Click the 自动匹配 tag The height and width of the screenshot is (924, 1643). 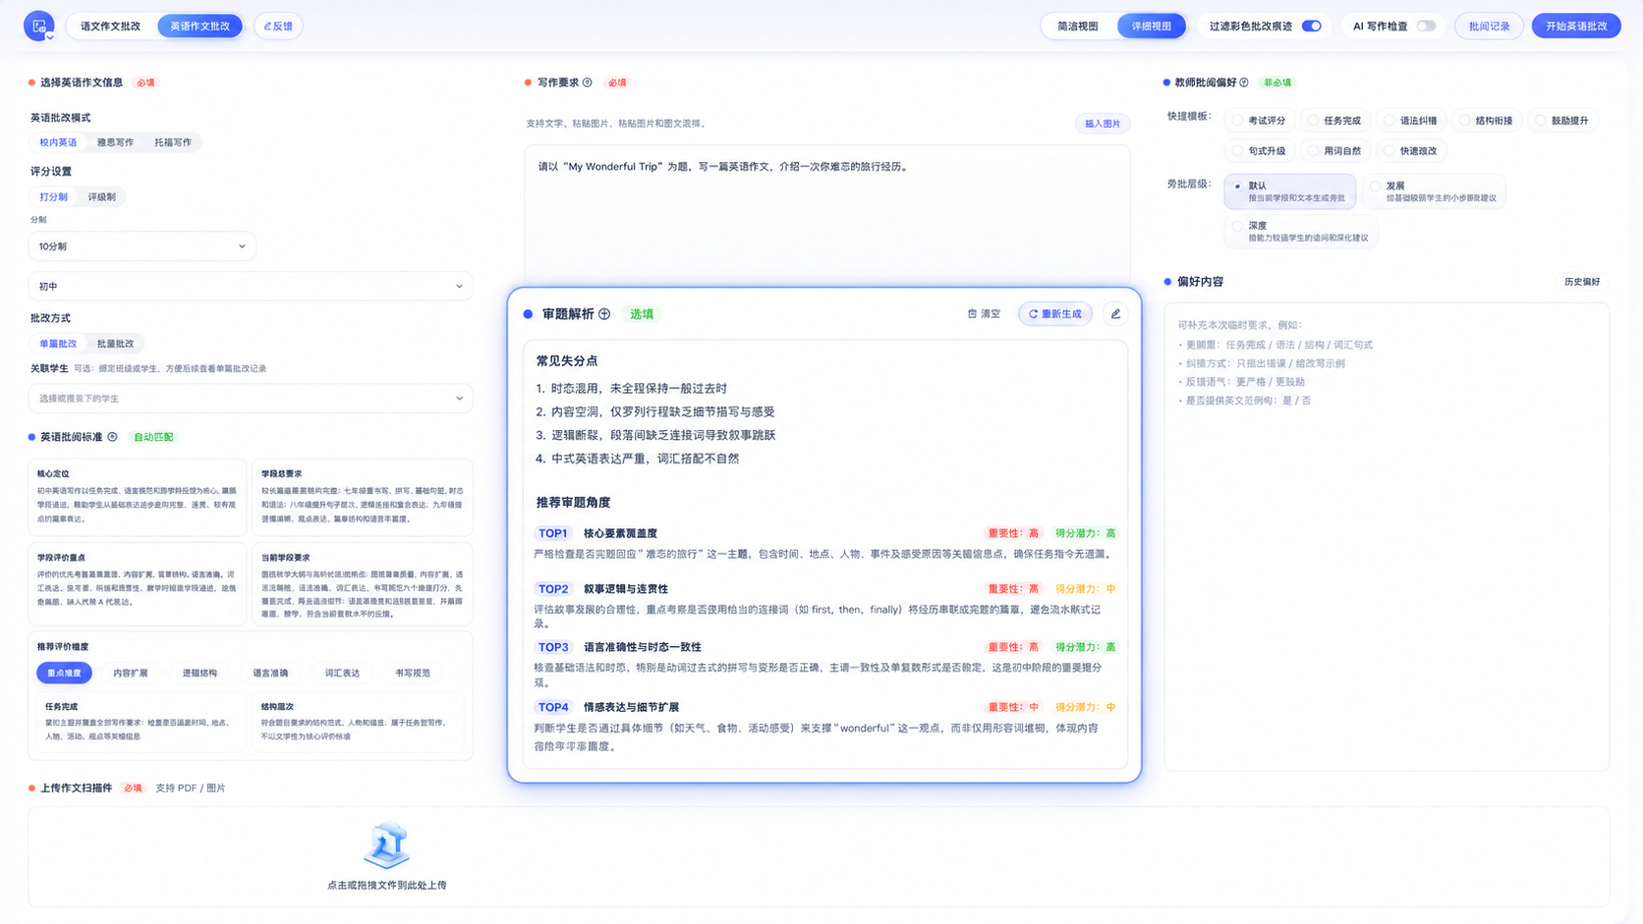[153, 437]
